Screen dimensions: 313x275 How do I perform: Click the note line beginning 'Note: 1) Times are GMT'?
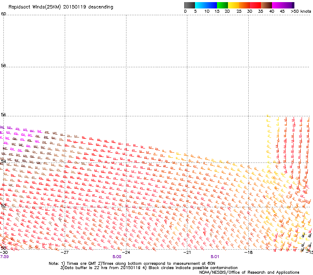132,264
